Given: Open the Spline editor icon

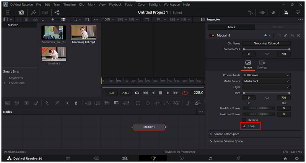Looking at the screenshot, I should (250, 13).
